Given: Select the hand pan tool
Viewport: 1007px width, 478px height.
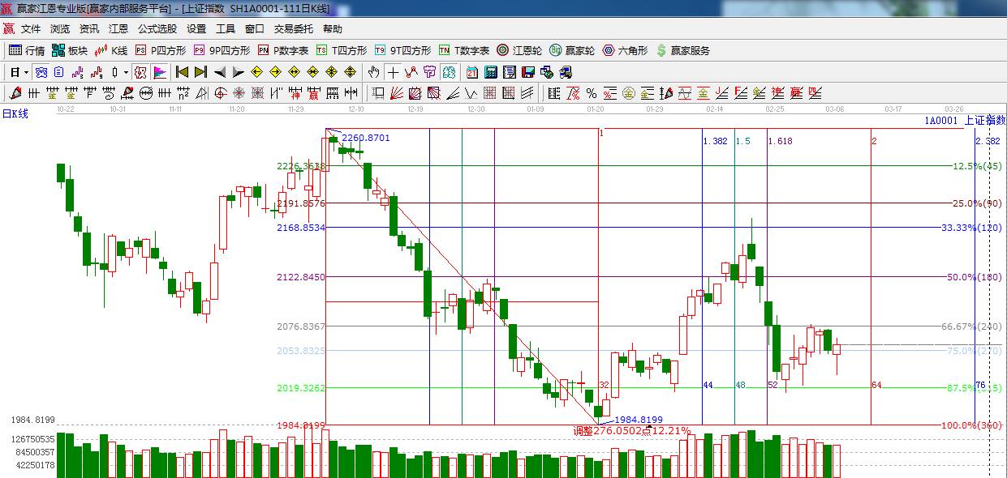Looking at the screenshot, I should click(x=373, y=72).
